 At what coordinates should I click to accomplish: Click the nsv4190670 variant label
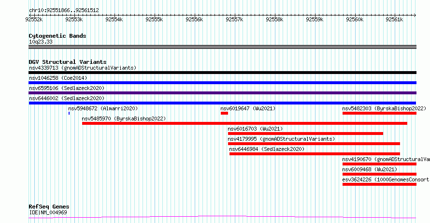(386, 159)
